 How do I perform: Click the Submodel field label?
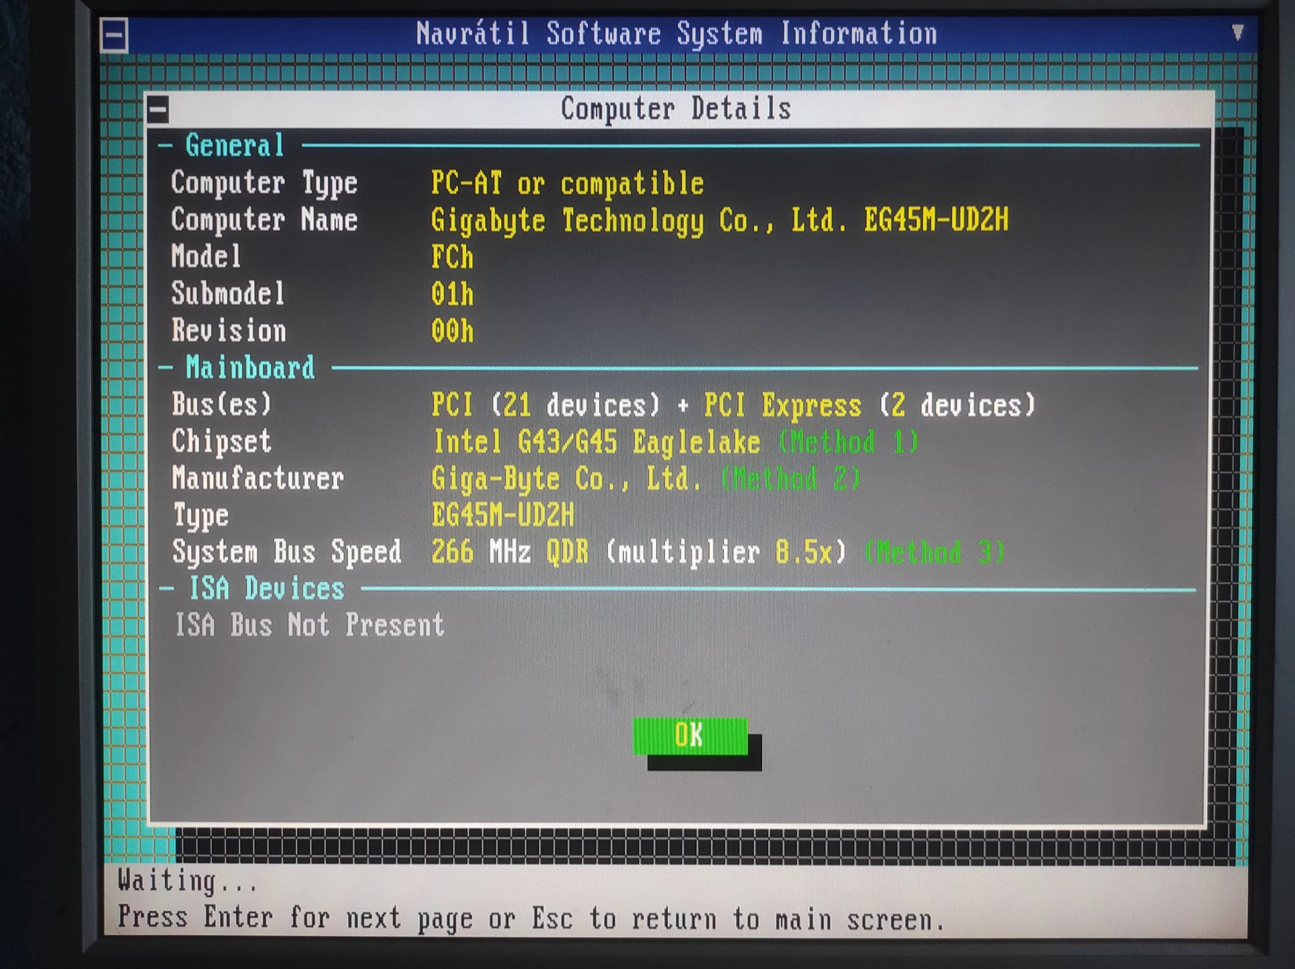(x=228, y=293)
